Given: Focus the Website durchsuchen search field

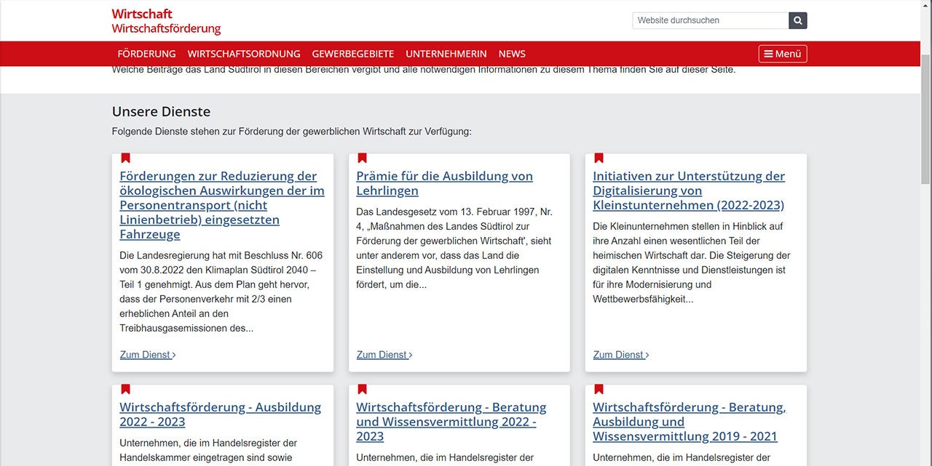Looking at the screenshot, I should (x=711, y=20).
